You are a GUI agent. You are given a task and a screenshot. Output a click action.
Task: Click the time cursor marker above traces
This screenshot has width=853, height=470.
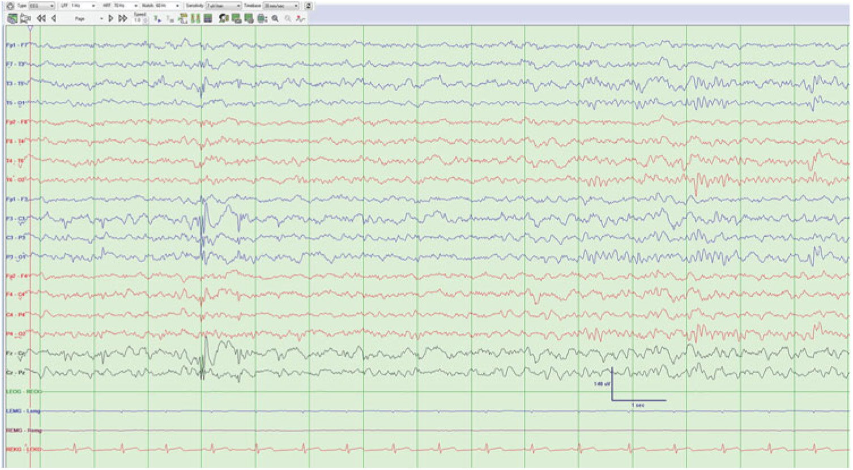click(30, 28)
